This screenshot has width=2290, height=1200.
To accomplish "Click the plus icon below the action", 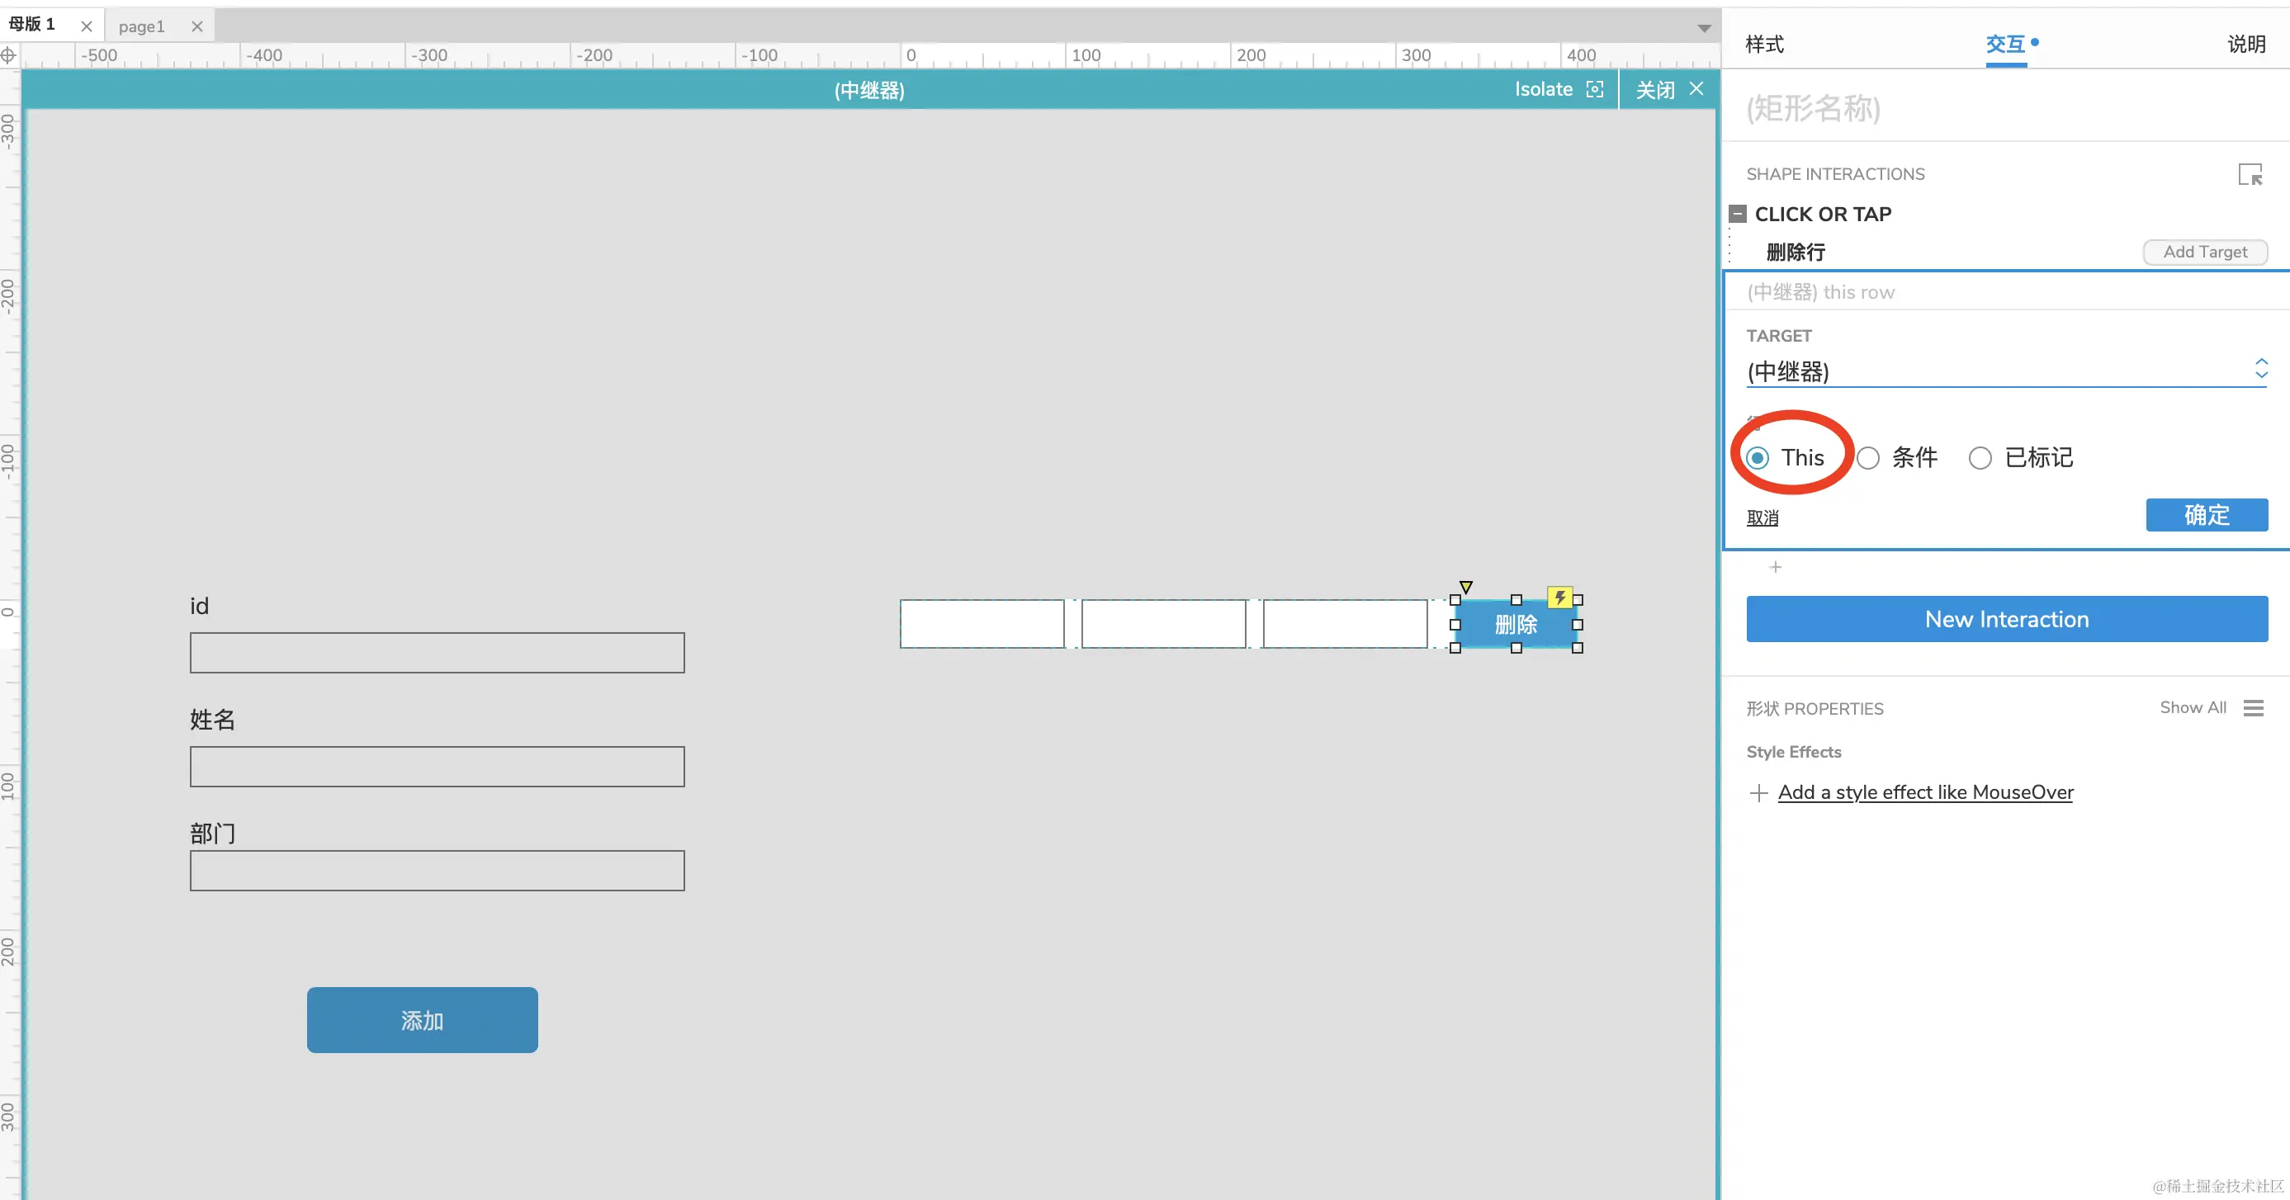I will [1775, 567].
